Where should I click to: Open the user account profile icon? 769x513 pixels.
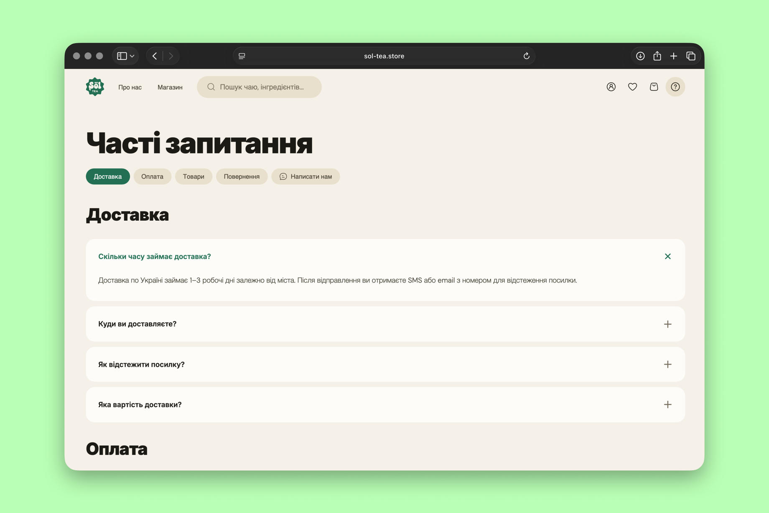611,87
